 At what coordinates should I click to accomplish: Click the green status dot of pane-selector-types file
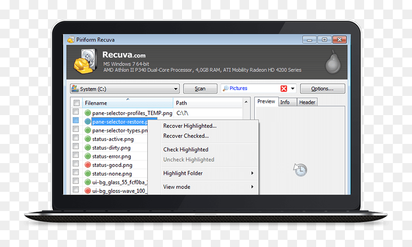point(88,130)
